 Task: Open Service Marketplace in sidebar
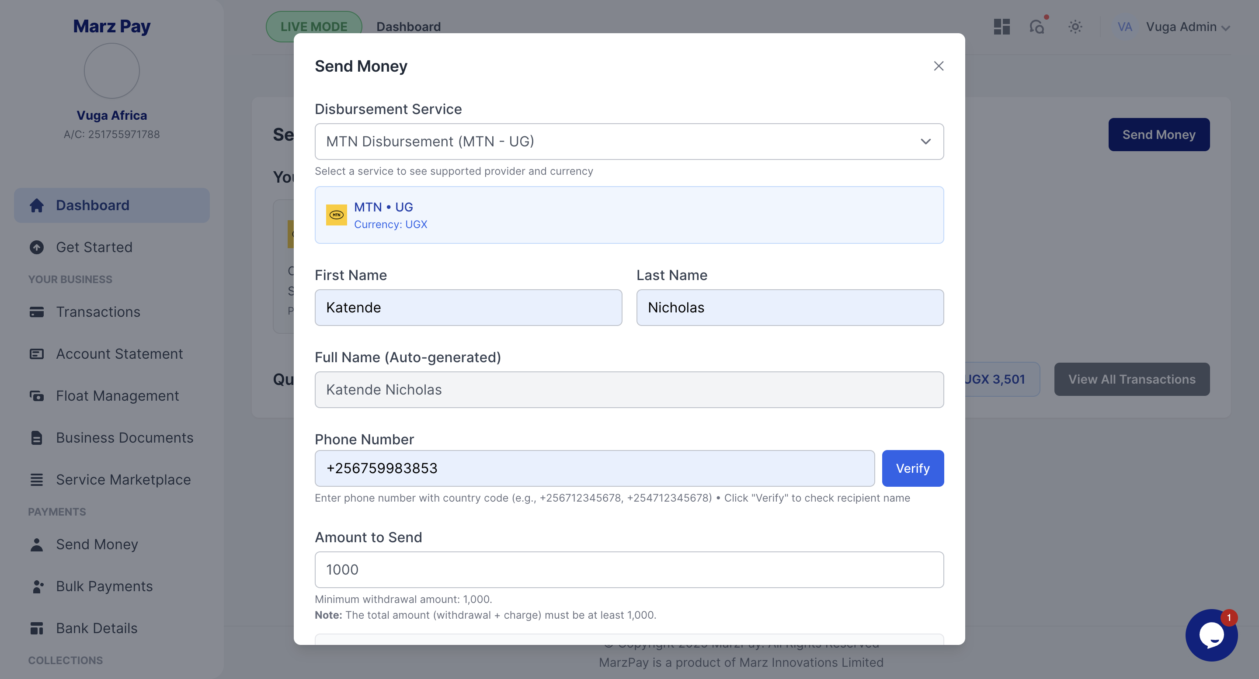point(111,480)
